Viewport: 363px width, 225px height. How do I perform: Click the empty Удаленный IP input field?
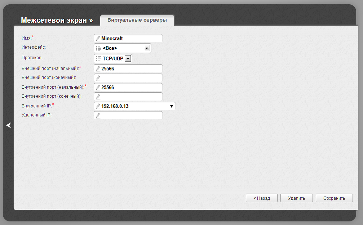130,115
